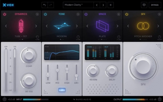Click the EQ curve display

[62, 52]
